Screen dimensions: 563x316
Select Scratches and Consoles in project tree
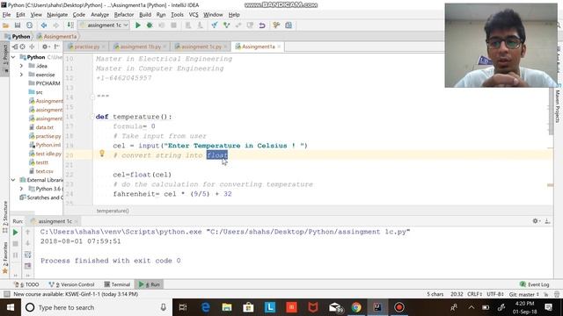click(x=41, y=197)
